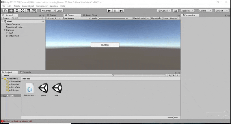231x124 pixels.
Task: Toggle Mute Audio
Action: pyautogui.click(x=156, y=18)
